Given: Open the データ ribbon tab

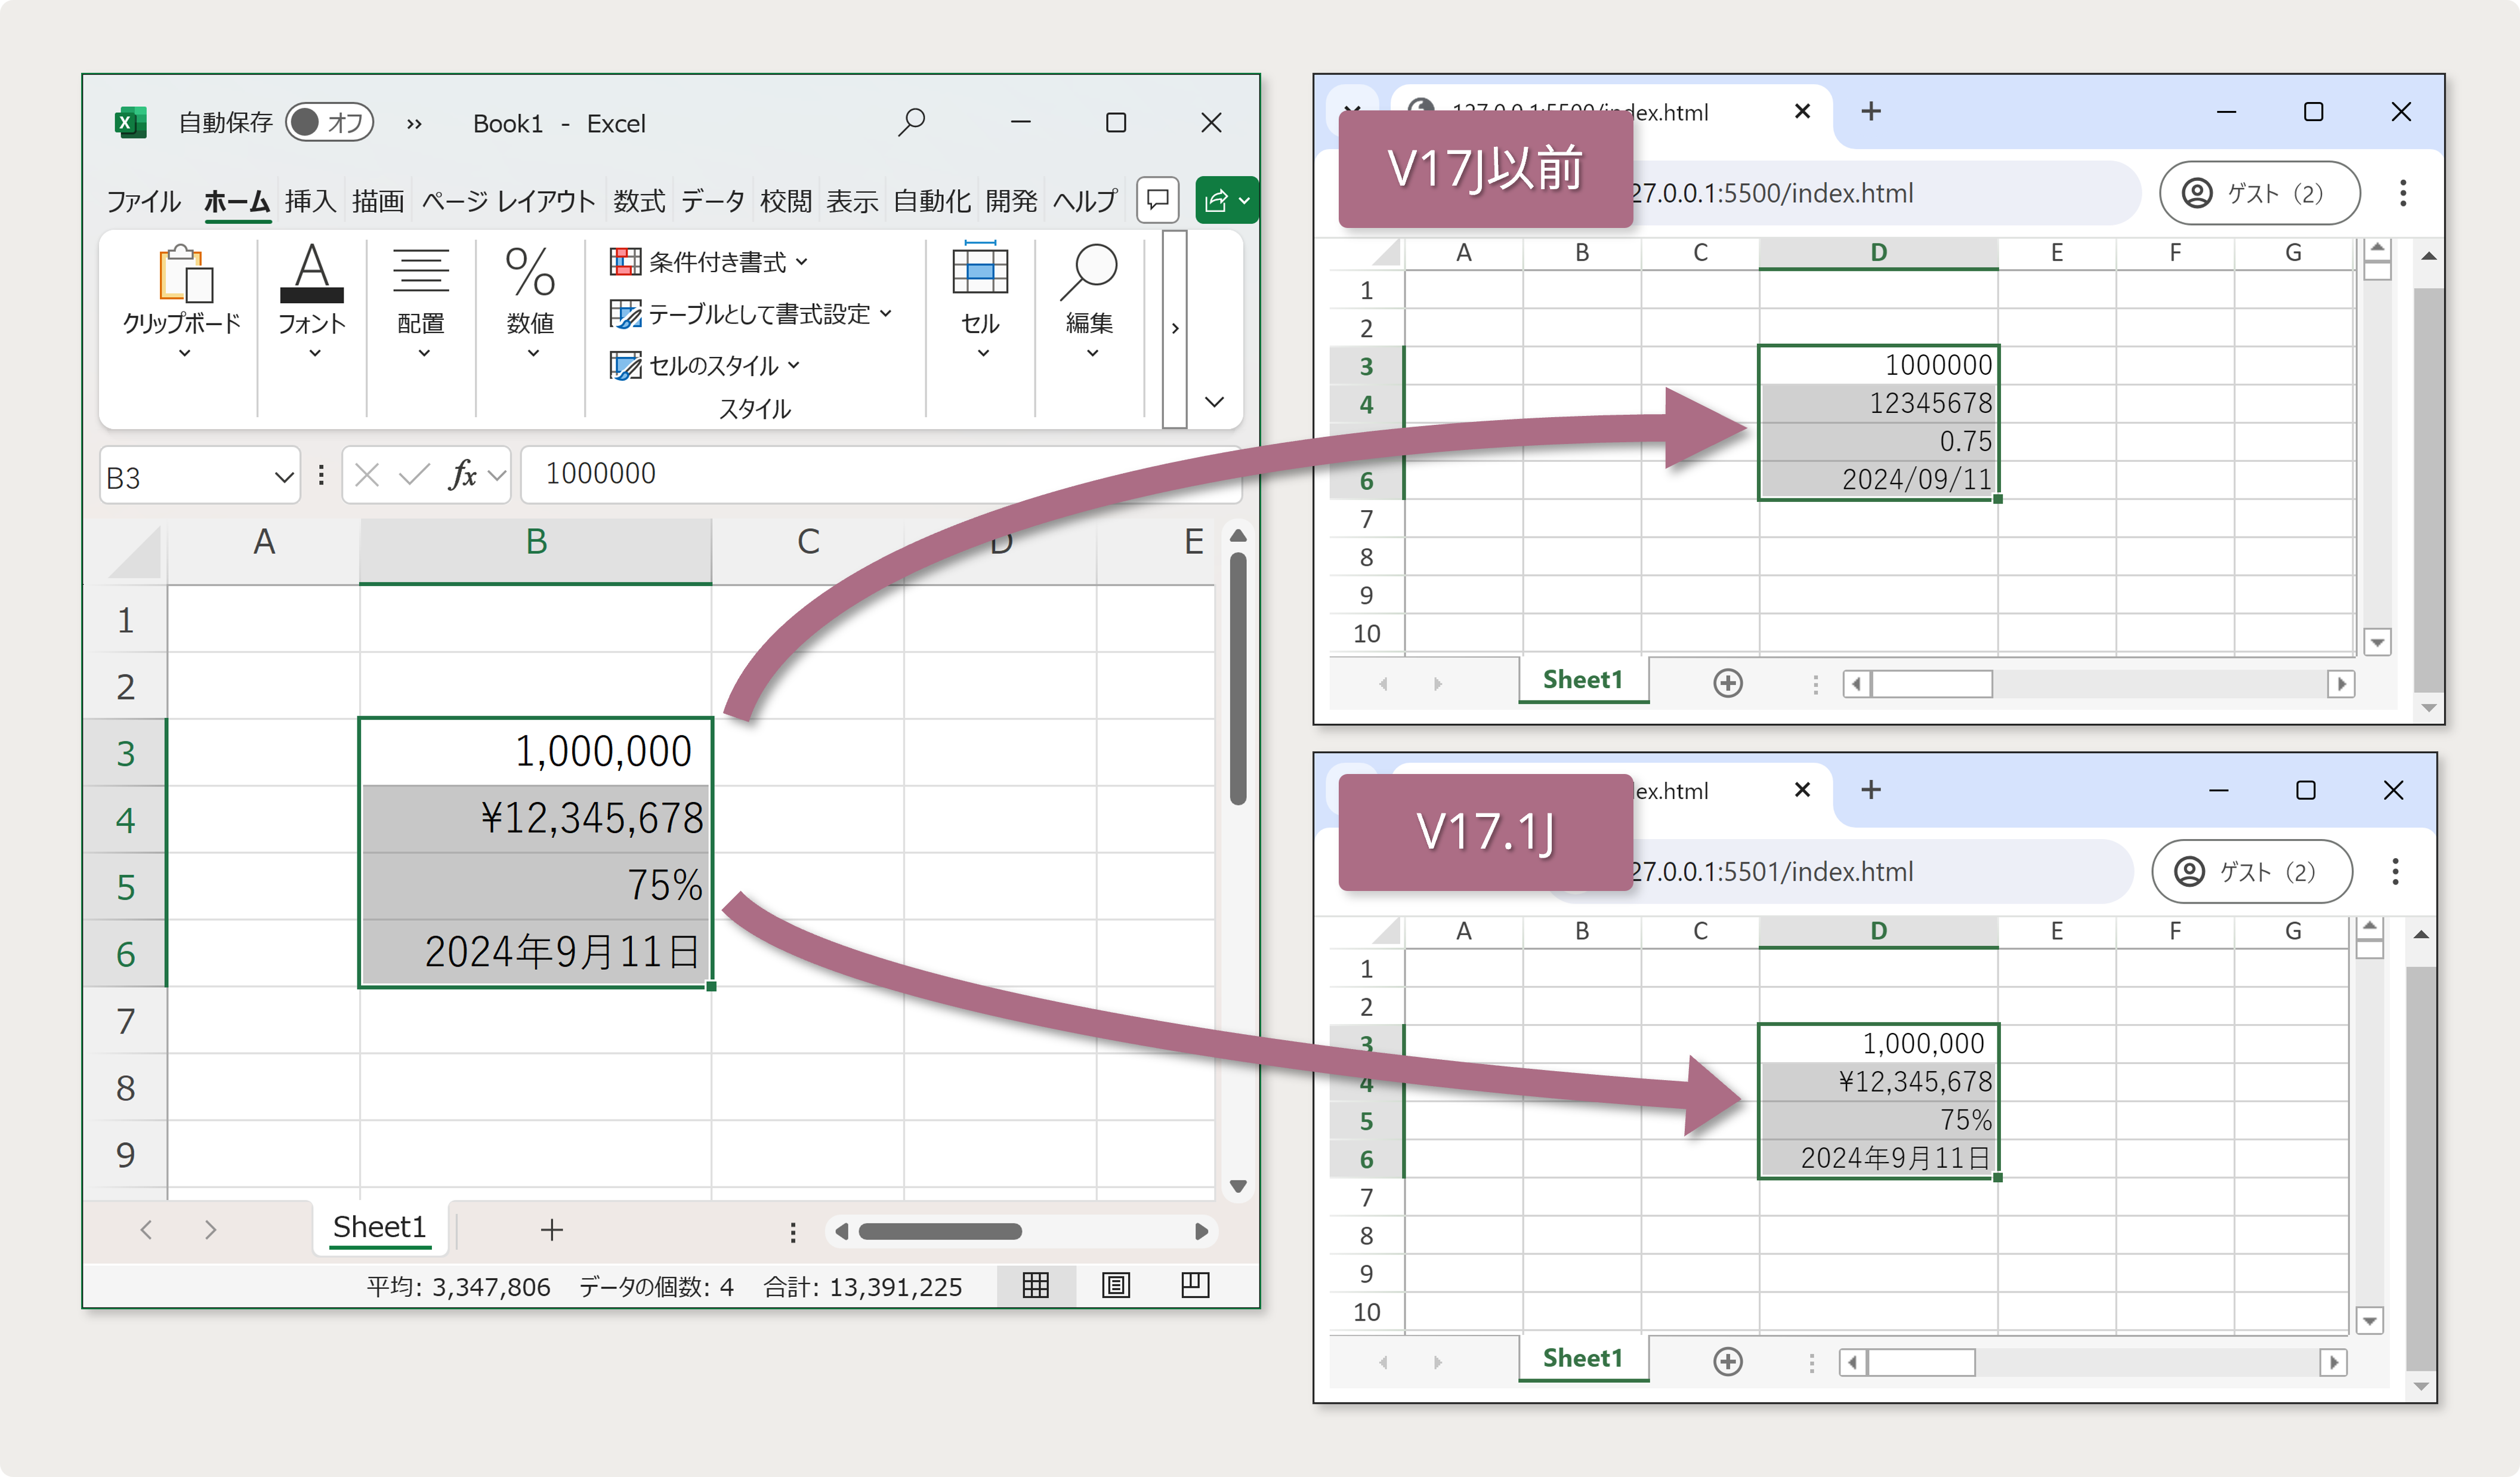Looking at the screenshot, I should 713,201.
